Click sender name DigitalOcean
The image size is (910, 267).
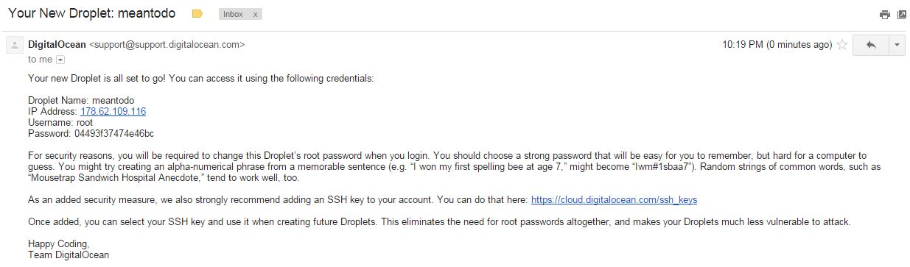point(57,44)
